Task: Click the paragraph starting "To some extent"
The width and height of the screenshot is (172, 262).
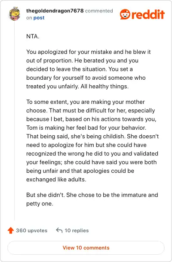Action: tap(92, 140)
